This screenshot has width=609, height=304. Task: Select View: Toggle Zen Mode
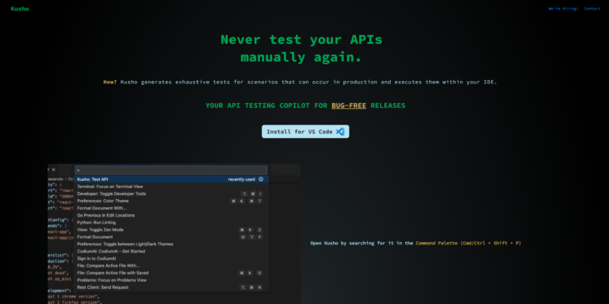click(x=171, y=229)
